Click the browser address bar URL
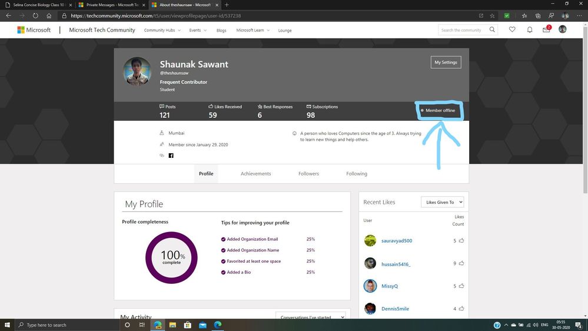The width and height of the screenshot is (588, 331). point(155,16)
